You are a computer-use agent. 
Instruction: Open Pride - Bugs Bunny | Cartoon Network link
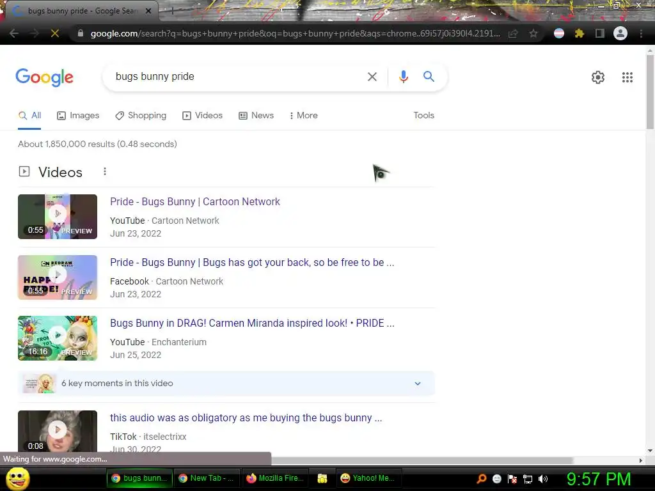tap(194, 201)
